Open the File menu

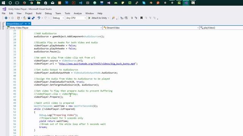tap(3, 14)
